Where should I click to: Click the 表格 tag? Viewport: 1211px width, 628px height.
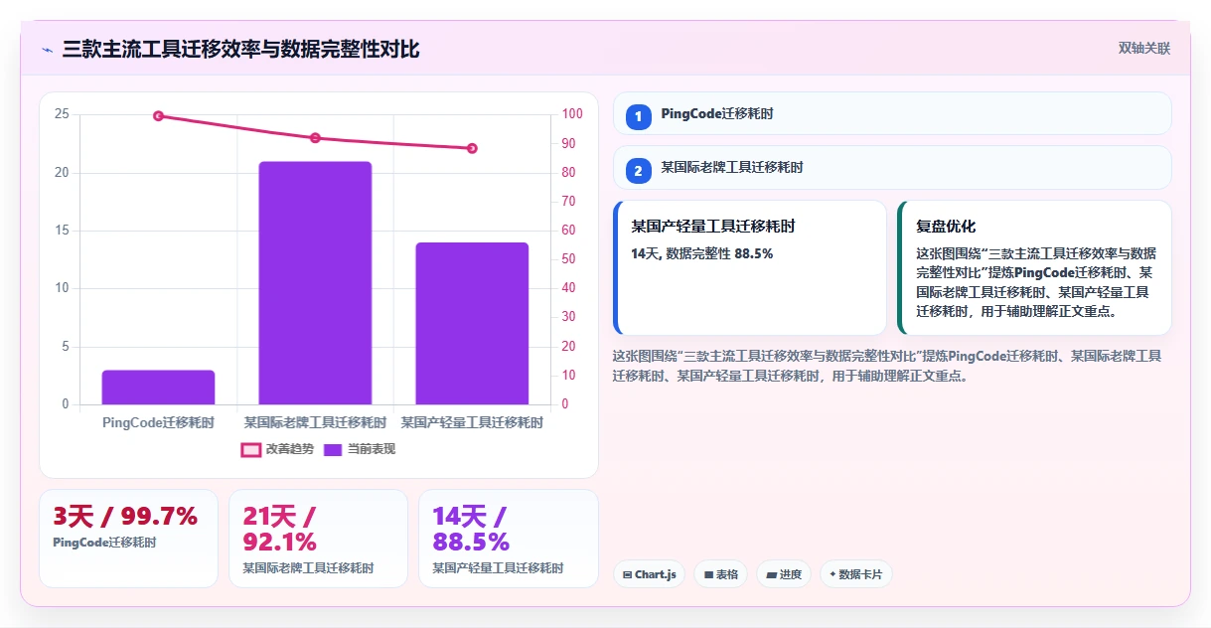(721, 574)
